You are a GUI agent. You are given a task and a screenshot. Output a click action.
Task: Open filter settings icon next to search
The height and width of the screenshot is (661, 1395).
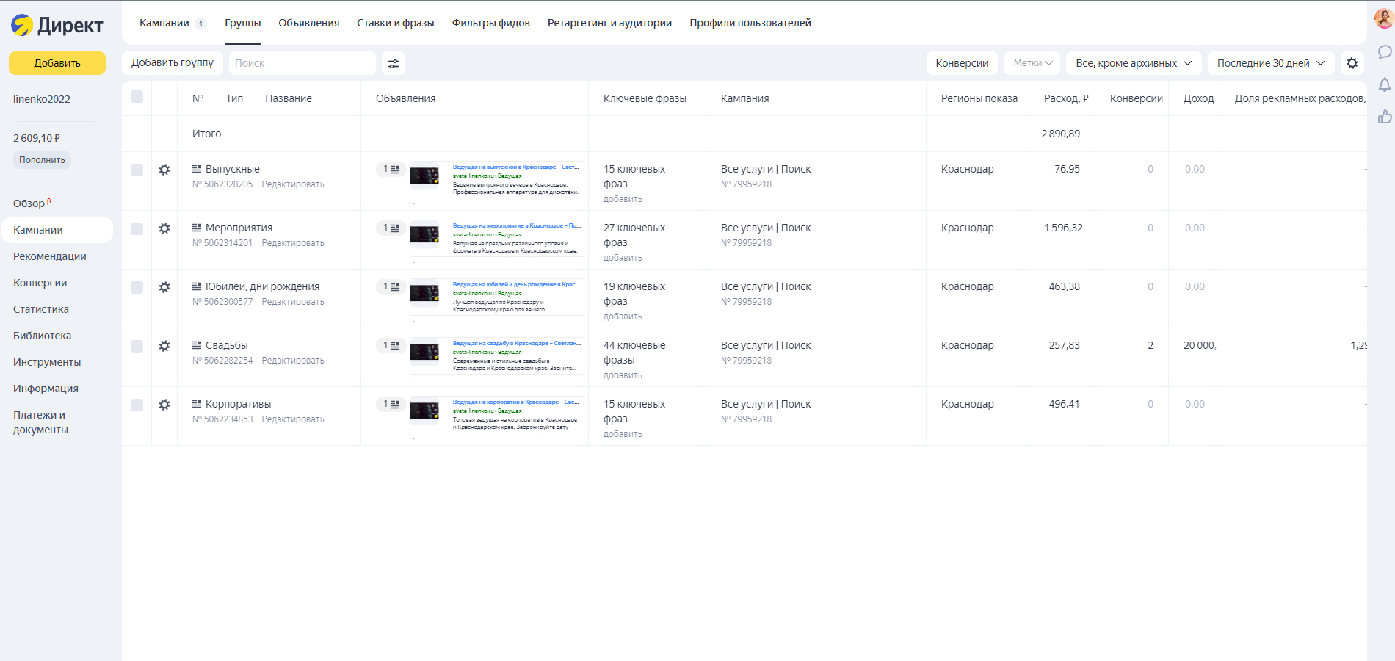pyautogui.click(x=394, y=63)
